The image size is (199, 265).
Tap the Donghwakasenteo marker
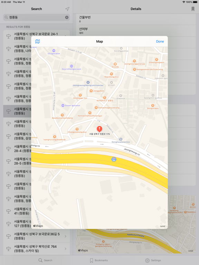[x=121, y=139]
